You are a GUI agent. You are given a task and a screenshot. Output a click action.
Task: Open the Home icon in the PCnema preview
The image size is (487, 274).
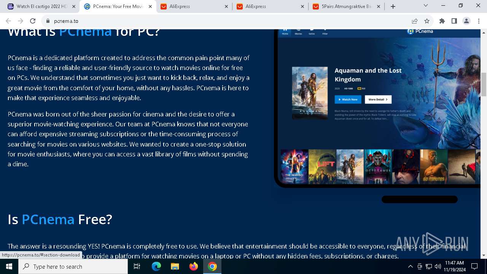coord(285,32)
